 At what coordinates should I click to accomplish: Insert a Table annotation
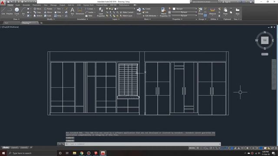point(89,16)
